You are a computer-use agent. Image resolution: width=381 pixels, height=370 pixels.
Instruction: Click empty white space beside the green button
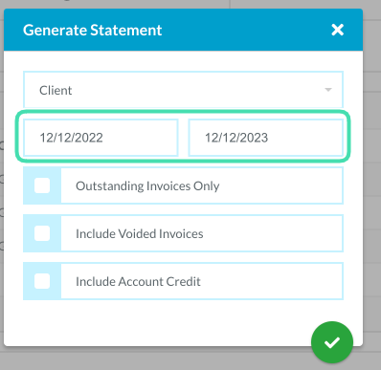[160, 323]
